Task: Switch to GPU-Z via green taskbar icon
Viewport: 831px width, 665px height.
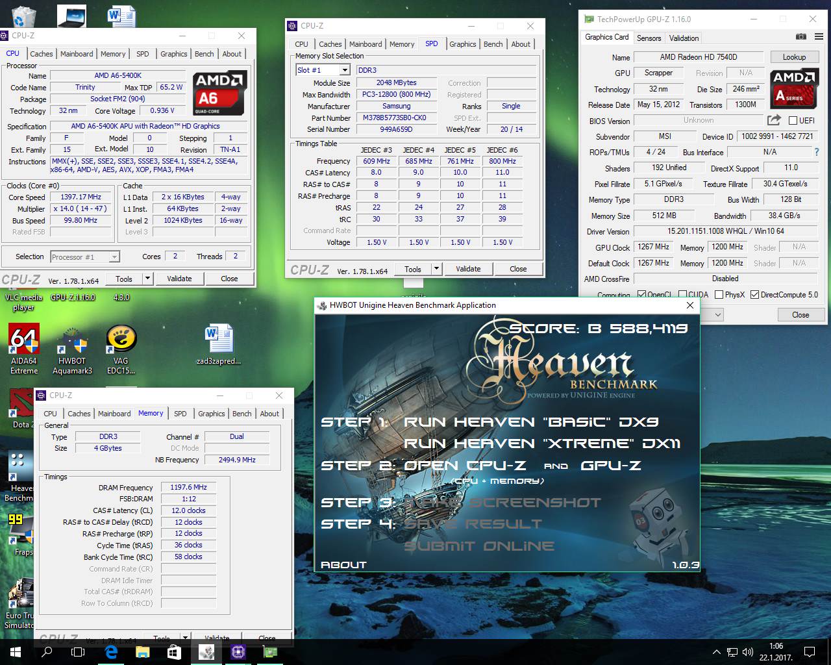Action: tap(269, 652)
